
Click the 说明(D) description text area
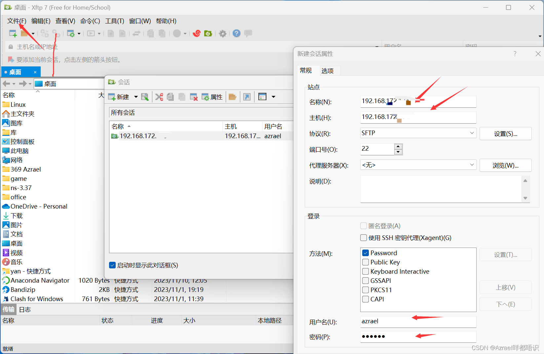click(442, 189)
